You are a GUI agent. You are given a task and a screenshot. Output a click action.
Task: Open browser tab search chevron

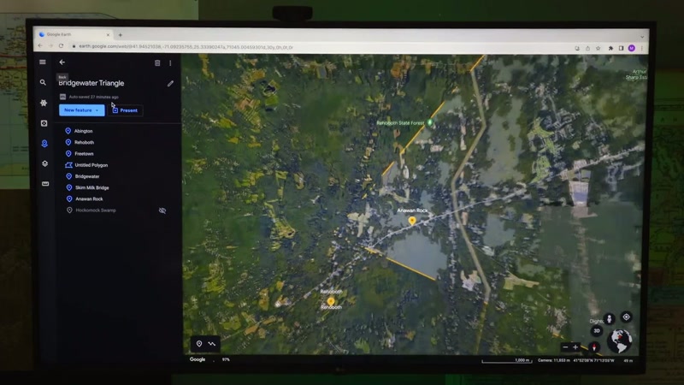tap(642, 37)
